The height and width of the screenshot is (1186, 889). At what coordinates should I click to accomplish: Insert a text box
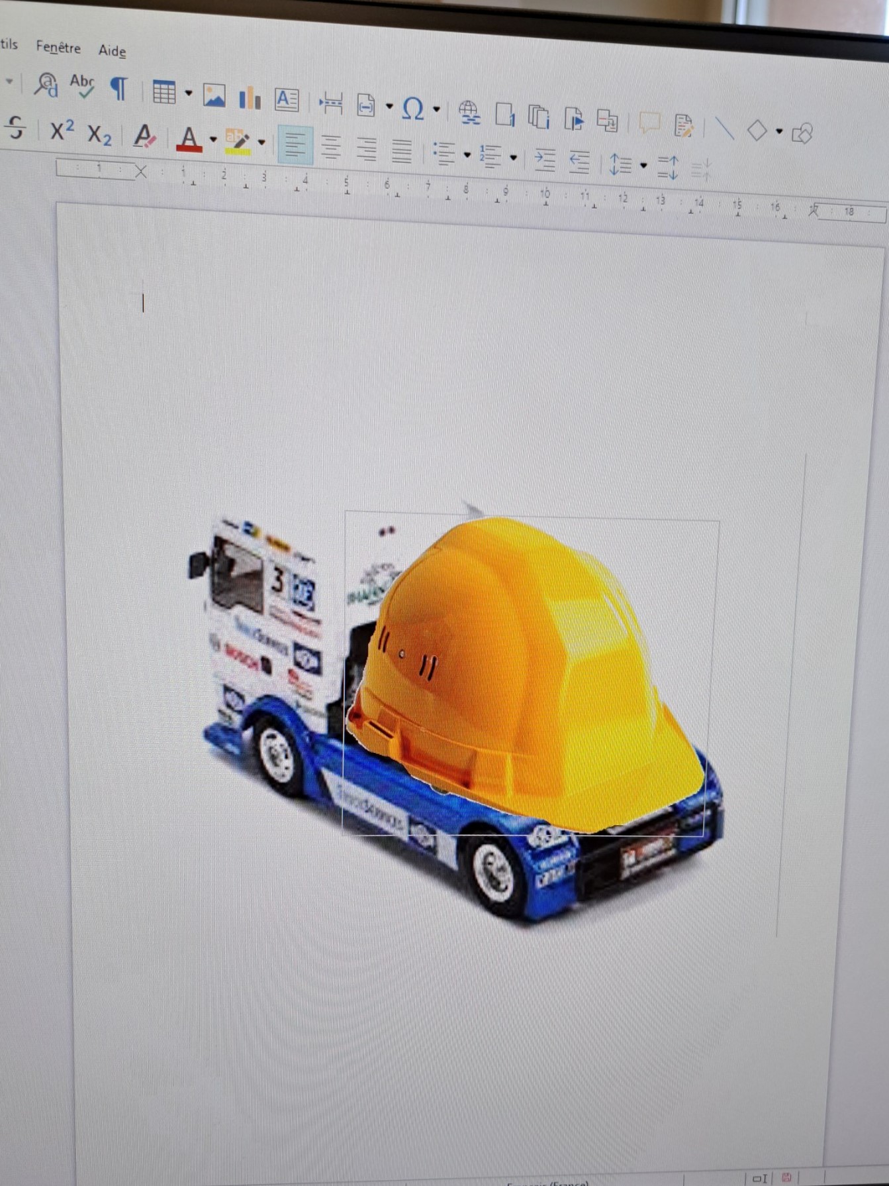287,100
